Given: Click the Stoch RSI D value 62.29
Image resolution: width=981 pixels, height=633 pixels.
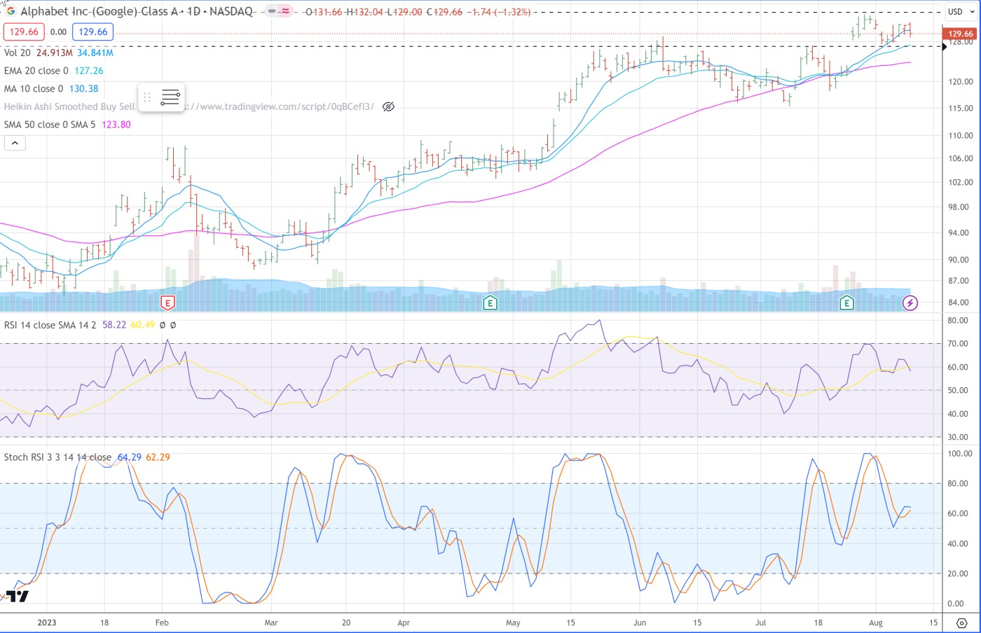Looking at the screenshot, I should [x=158, y=457].
